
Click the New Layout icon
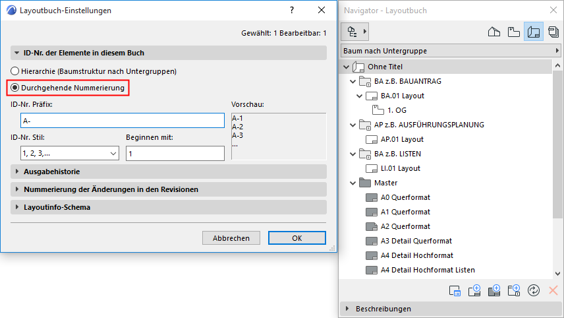point(474,290)
